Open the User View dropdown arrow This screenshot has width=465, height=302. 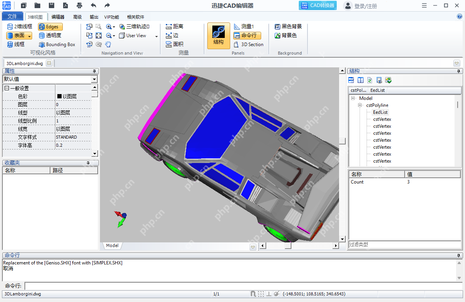coord(157,36)
